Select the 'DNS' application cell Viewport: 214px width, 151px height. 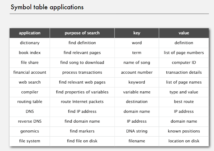coord(30,111)
